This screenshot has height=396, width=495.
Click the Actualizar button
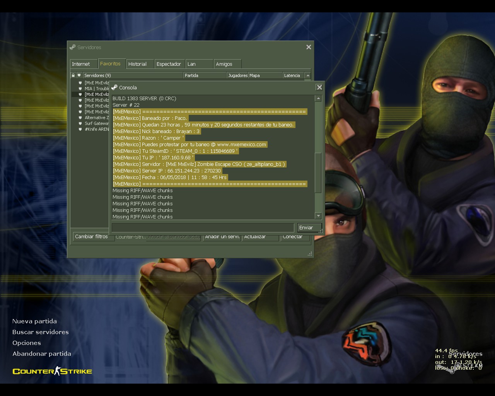coord(260,237)
